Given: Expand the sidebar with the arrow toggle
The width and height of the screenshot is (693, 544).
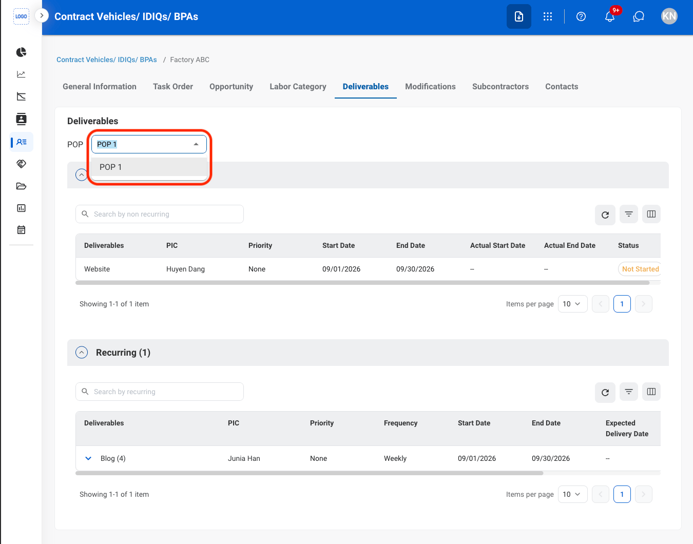Looking at the screenshot, I should [x=42, y=15].
